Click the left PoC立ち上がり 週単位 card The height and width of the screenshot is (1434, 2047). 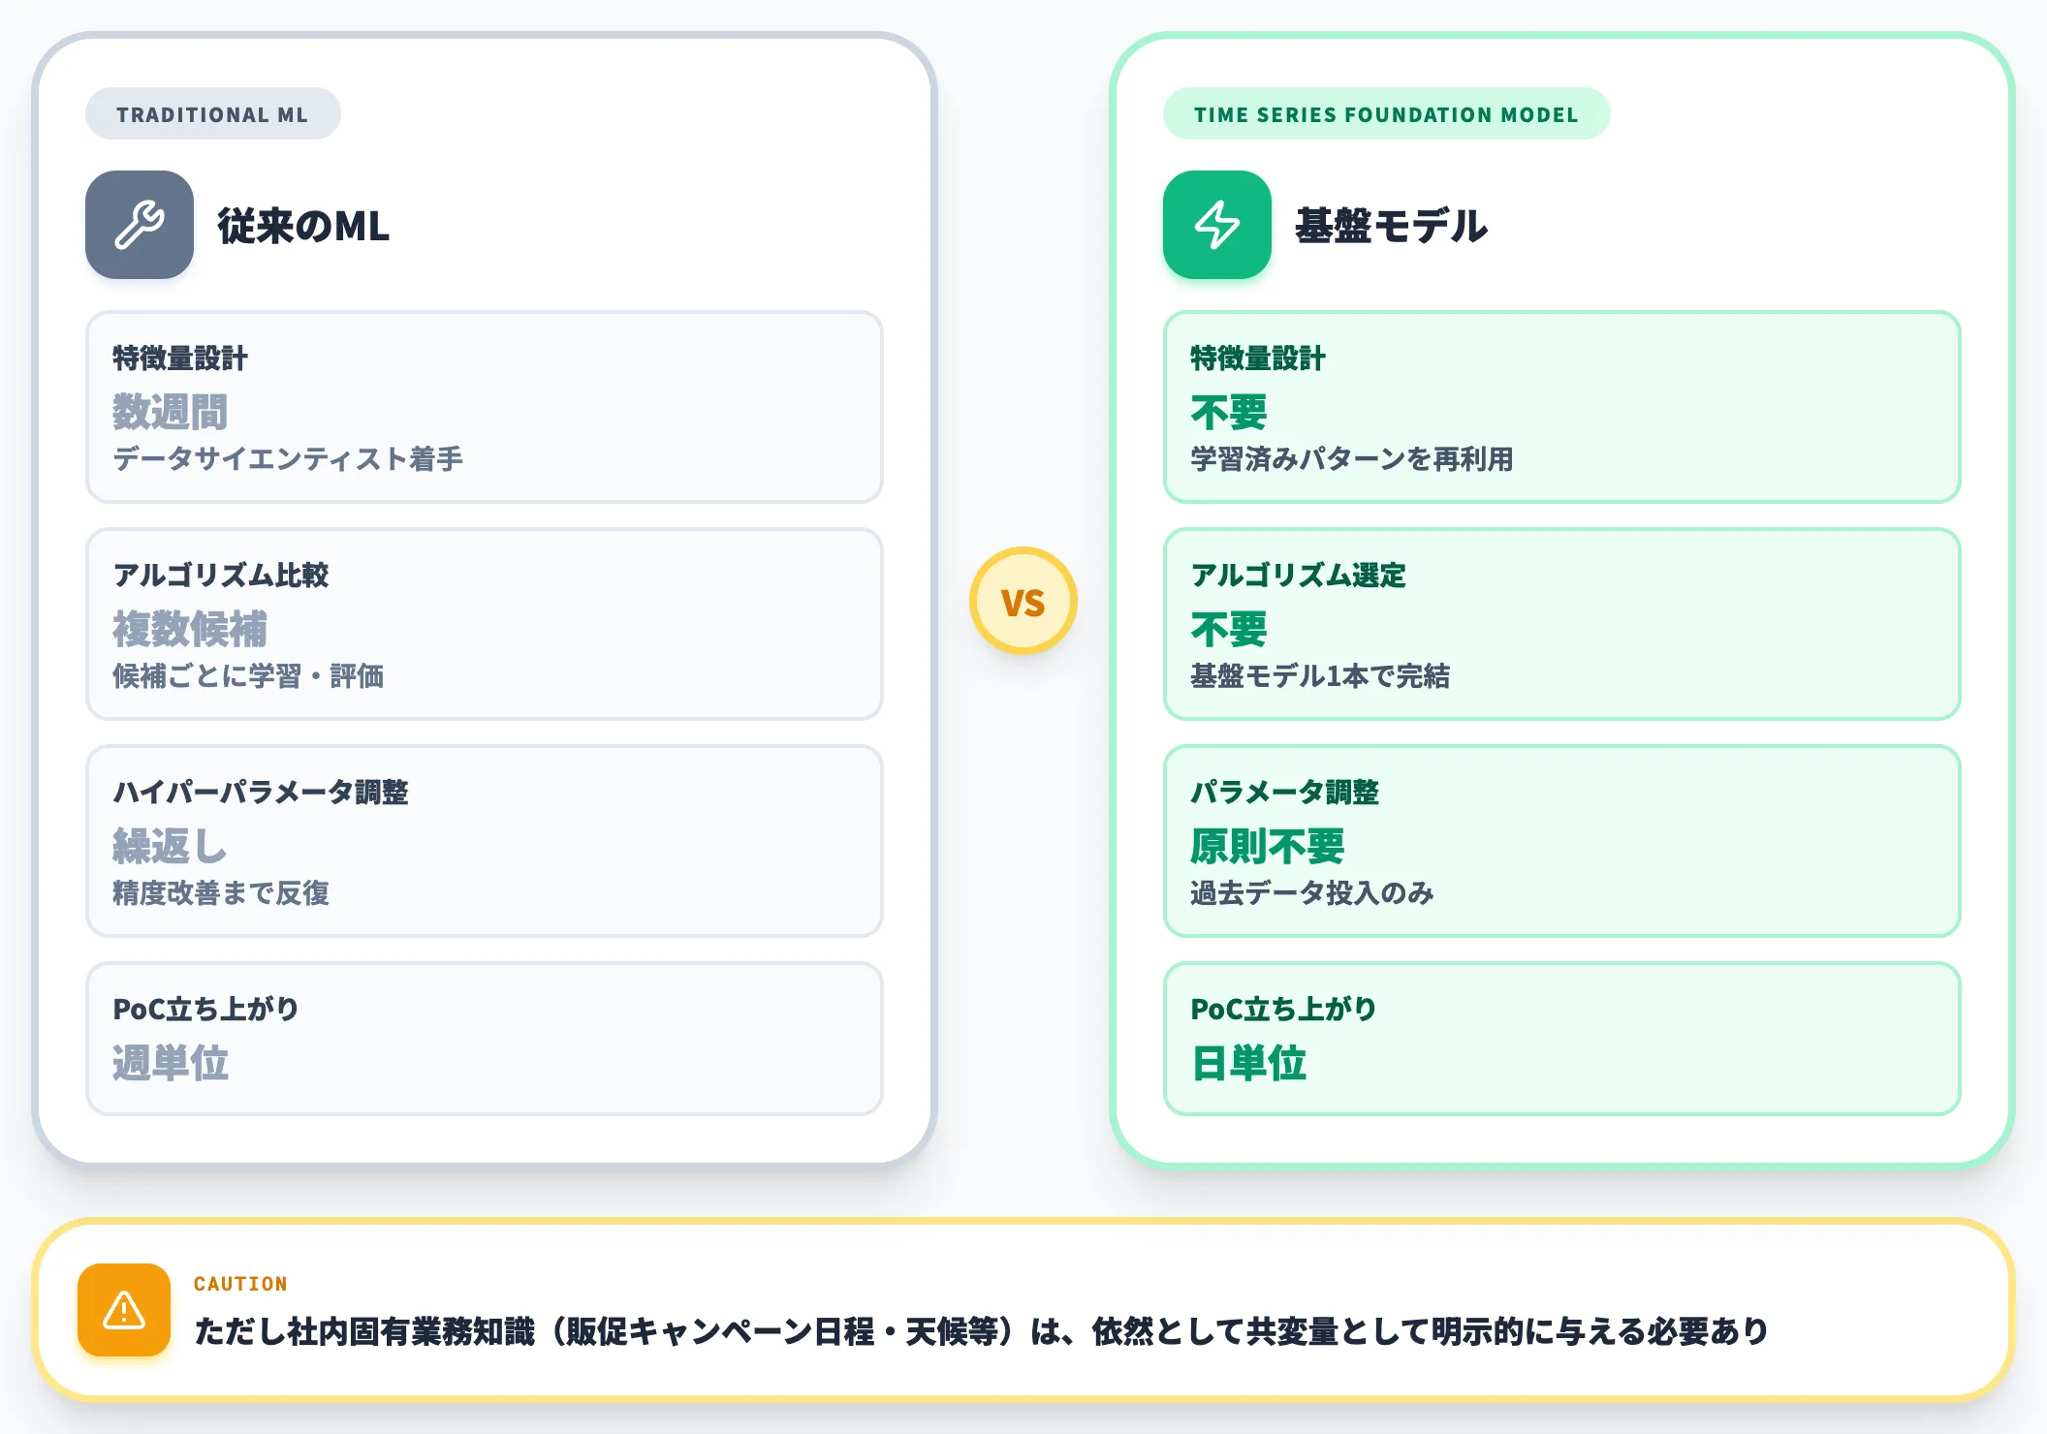coord(485,1039)
